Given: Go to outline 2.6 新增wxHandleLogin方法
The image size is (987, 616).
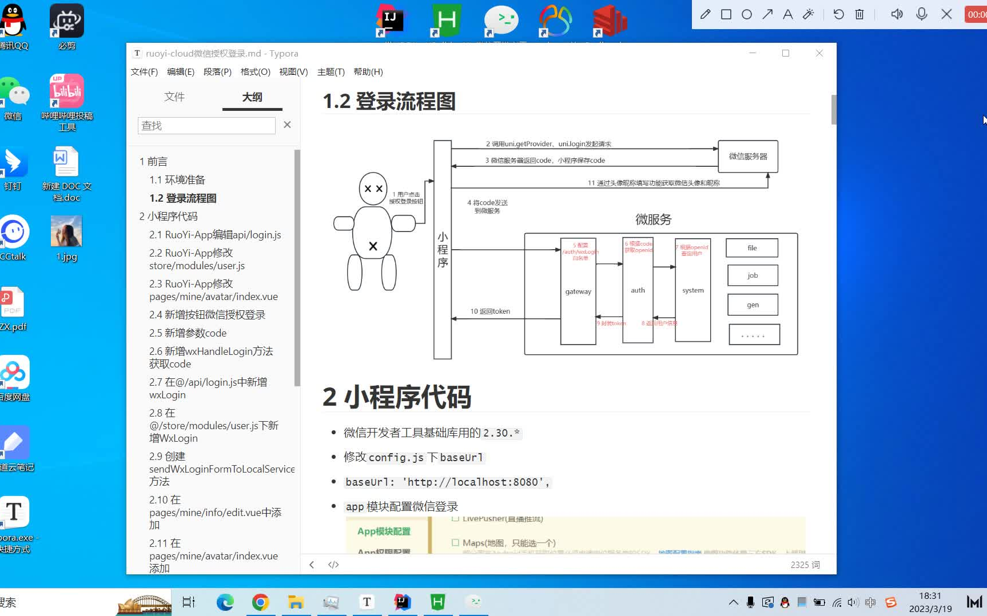Looking at the screenshot, I should point(211,357).
